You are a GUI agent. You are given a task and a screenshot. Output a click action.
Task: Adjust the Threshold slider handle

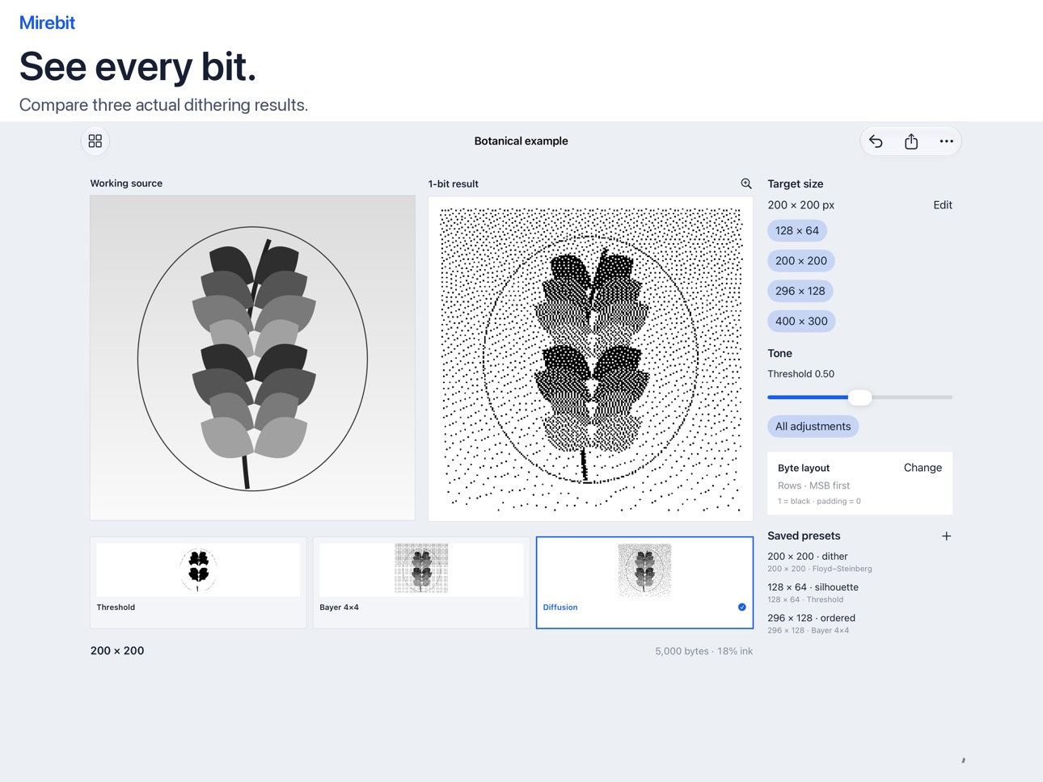(859, 397)
